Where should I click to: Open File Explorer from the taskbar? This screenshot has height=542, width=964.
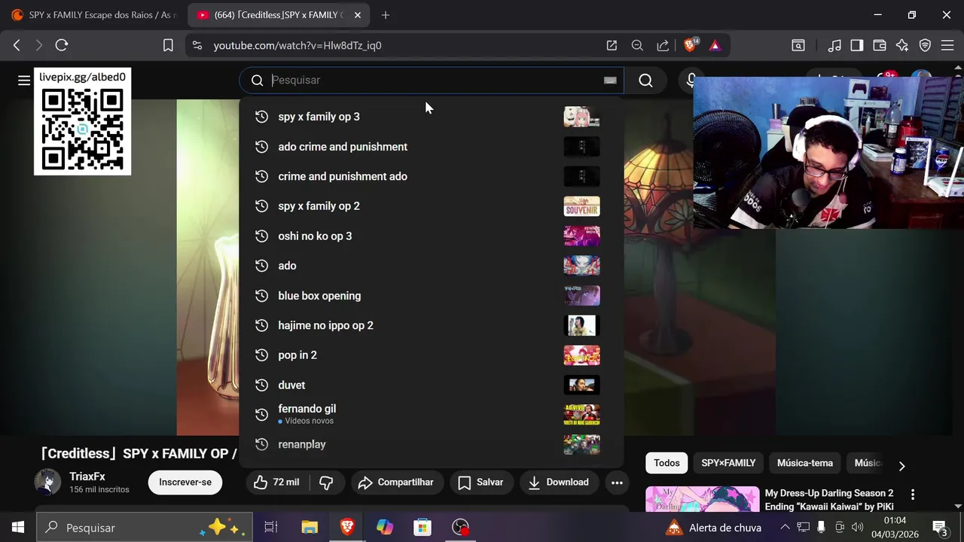click(310, 528)
